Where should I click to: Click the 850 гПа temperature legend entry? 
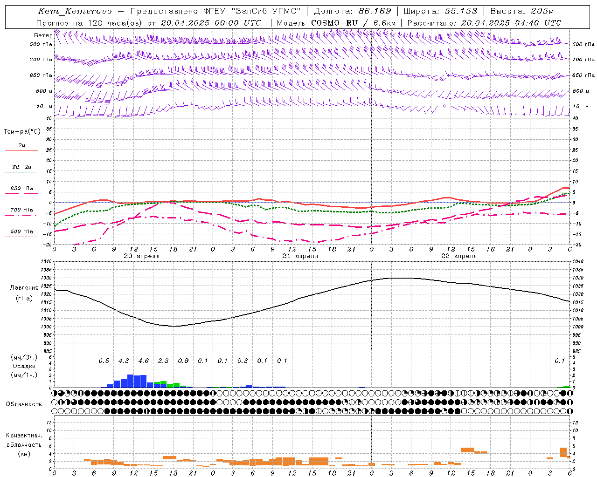pyautogui.click(x=22, y=189)
